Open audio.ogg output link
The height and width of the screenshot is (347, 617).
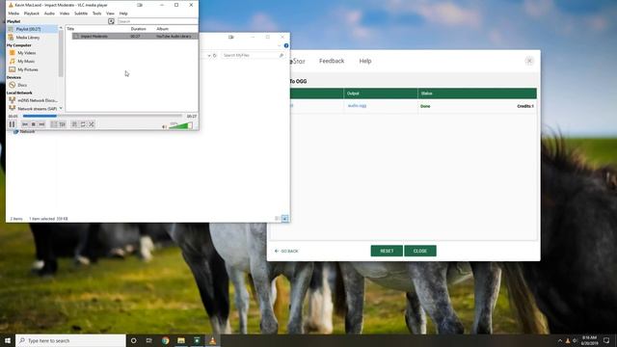(x=357, y=106)
